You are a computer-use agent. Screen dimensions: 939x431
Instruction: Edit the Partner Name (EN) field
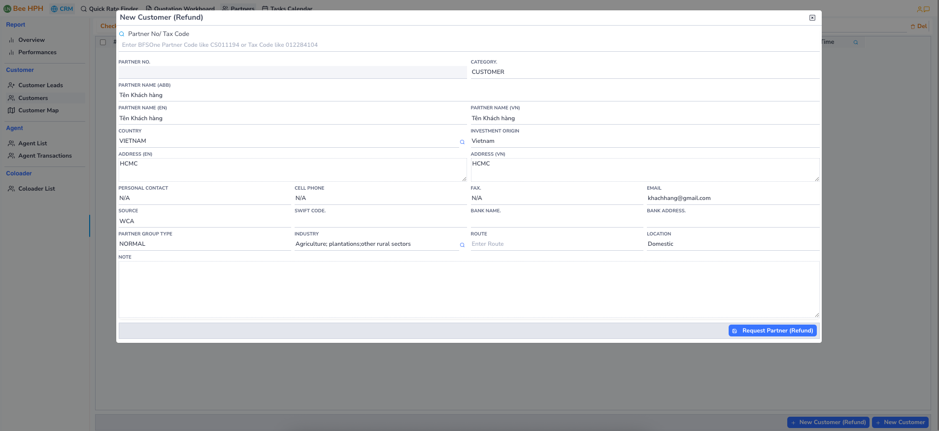coord(293,119)
